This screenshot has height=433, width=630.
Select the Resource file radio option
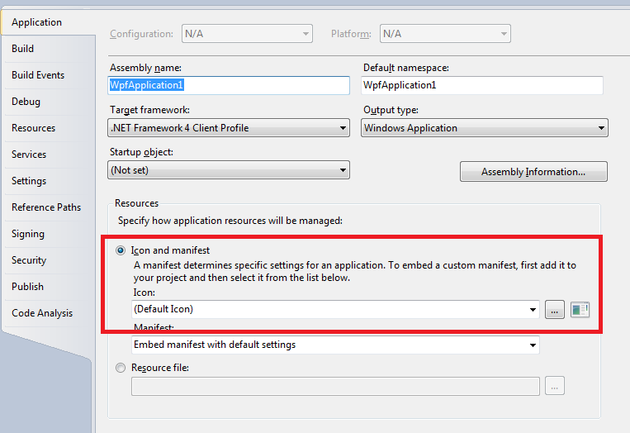pyautogui.click(x=121, y=368)
